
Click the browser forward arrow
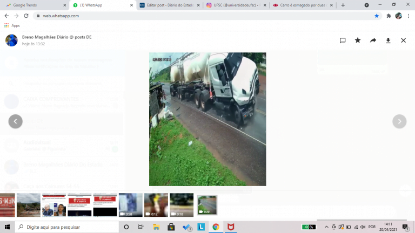[x=16, y=16]
